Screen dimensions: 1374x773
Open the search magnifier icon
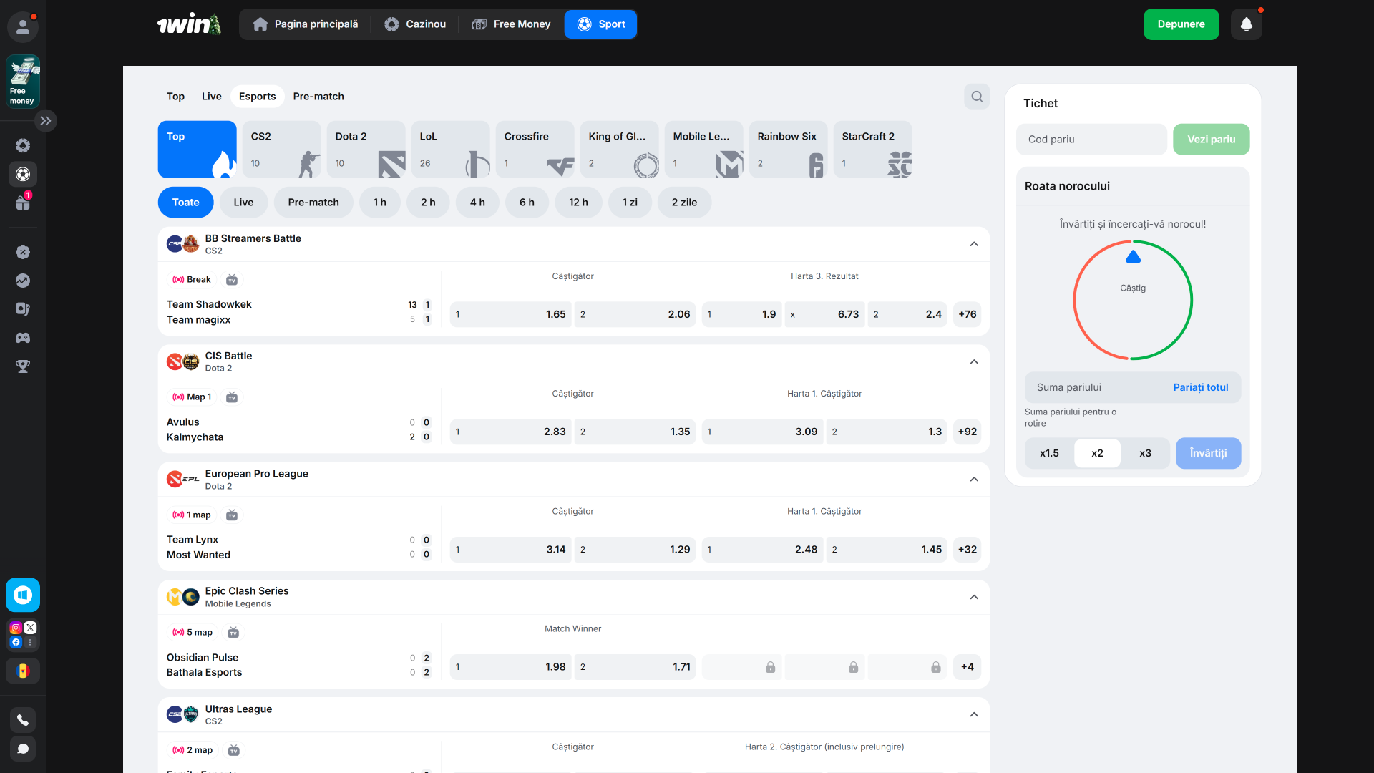(x=976, y=97)
